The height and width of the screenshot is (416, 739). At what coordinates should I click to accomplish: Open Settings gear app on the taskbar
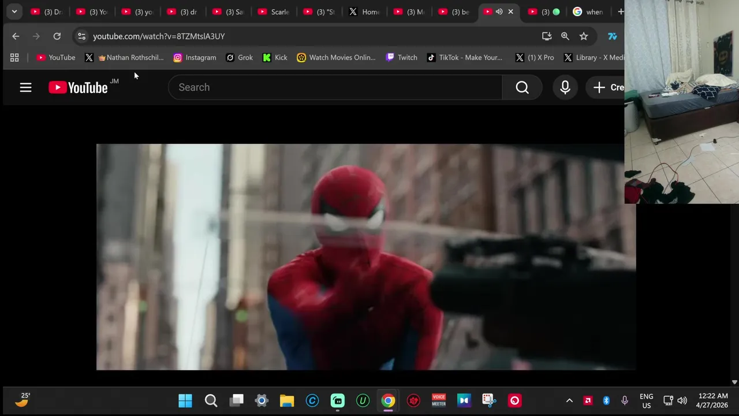tap(262, 400)
